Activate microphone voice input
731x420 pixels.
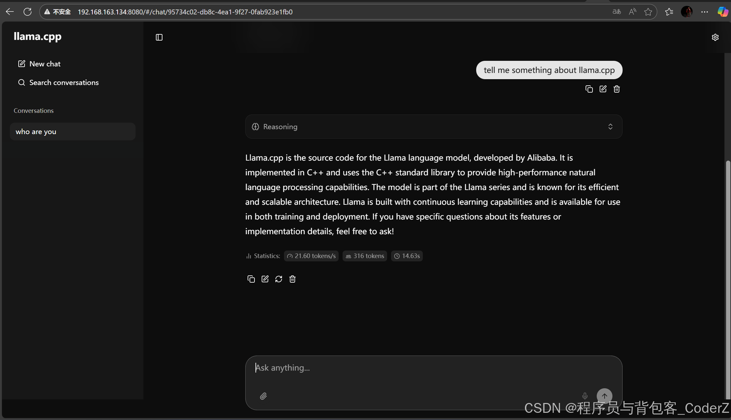click(585, 396)
